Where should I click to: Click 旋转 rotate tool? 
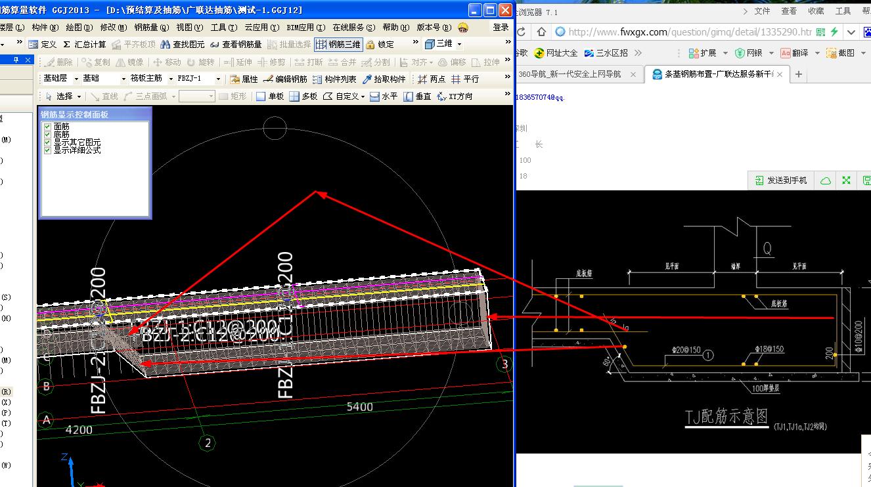point(200,62)
